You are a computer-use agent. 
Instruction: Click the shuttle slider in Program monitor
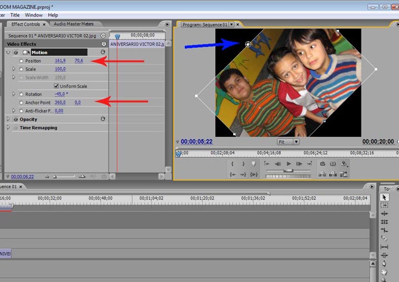(288, 170)
